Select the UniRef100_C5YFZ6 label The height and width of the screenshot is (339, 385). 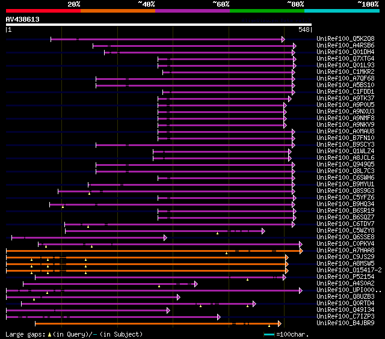pyautogui.click(x=345, y=198)
